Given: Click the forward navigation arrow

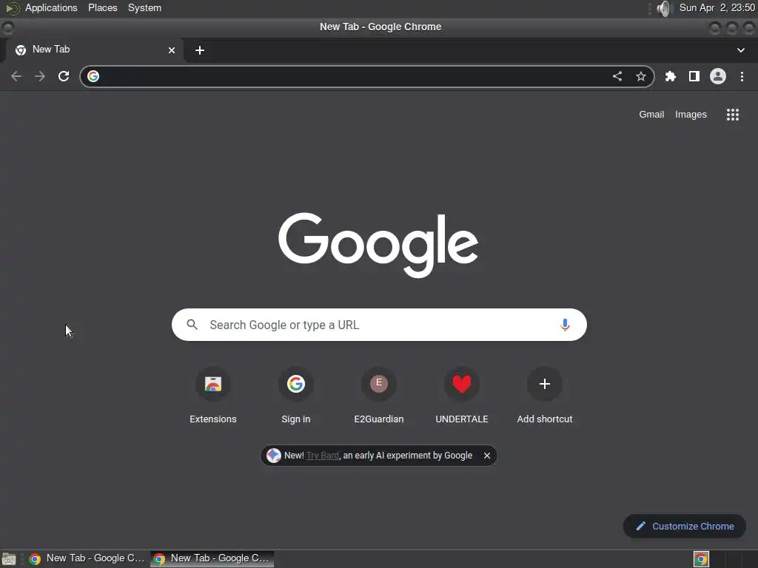Looking at the screenshot, I should click(40, 76).
